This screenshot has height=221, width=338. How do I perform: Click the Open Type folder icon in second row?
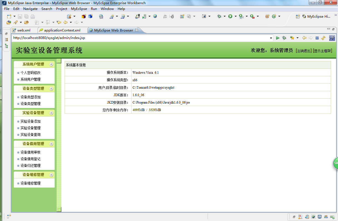tap(9, 22)
